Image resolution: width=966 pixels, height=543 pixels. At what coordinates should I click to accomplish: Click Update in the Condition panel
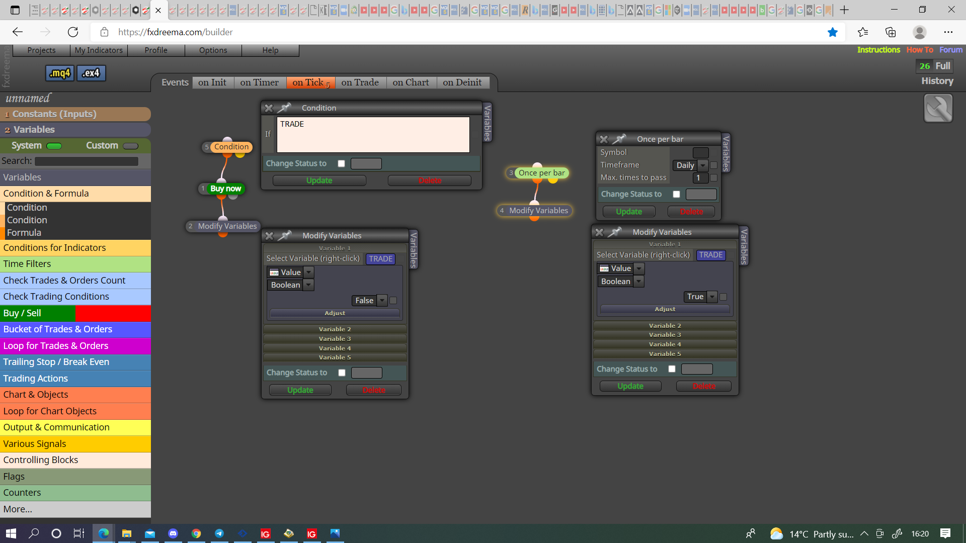[319, 180]
